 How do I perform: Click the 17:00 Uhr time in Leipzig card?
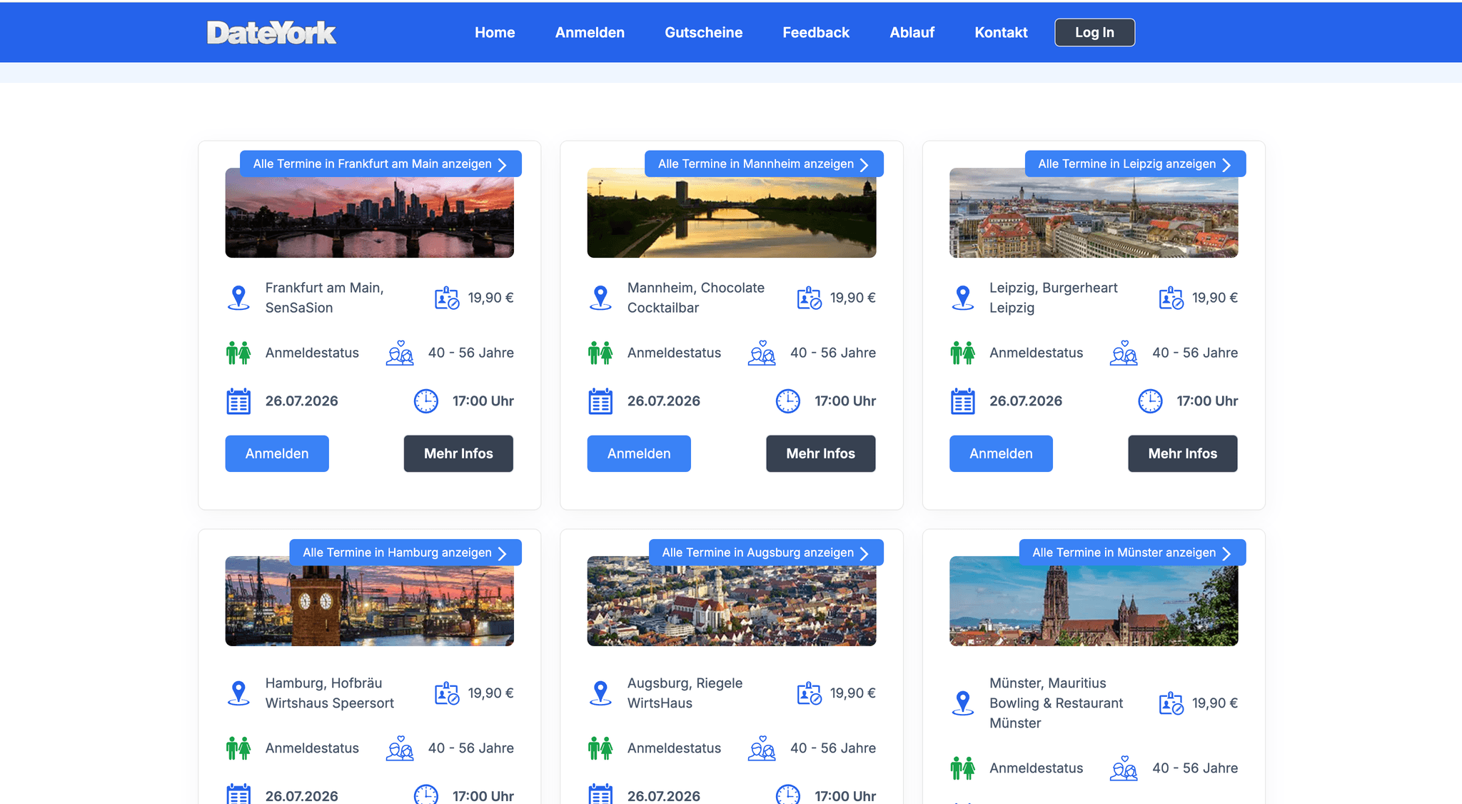tap(1207, 401)
